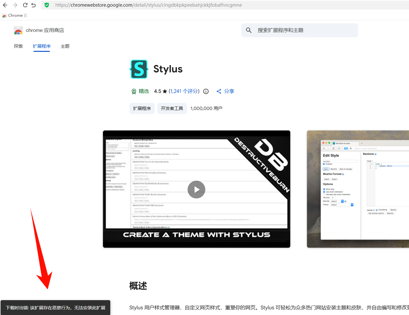Click the green security shield icon
409x315 pixels.
pos(47,5)
